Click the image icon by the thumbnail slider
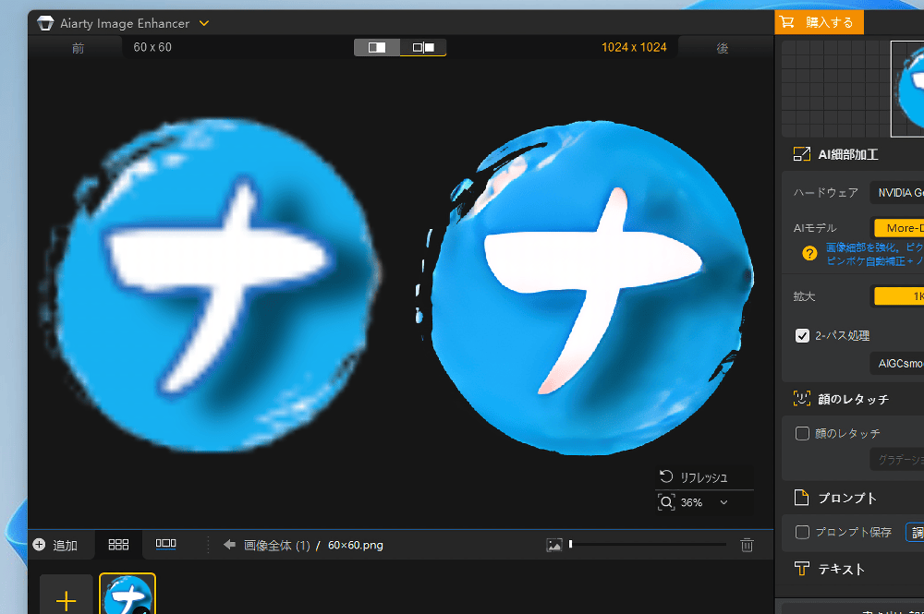924x614 pixels. pos(553,545)
